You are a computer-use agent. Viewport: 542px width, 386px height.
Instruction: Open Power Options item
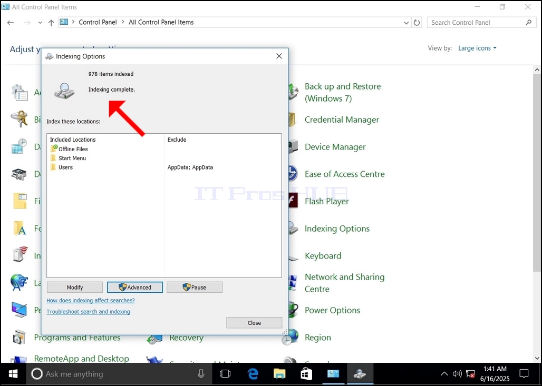point(332,310)
